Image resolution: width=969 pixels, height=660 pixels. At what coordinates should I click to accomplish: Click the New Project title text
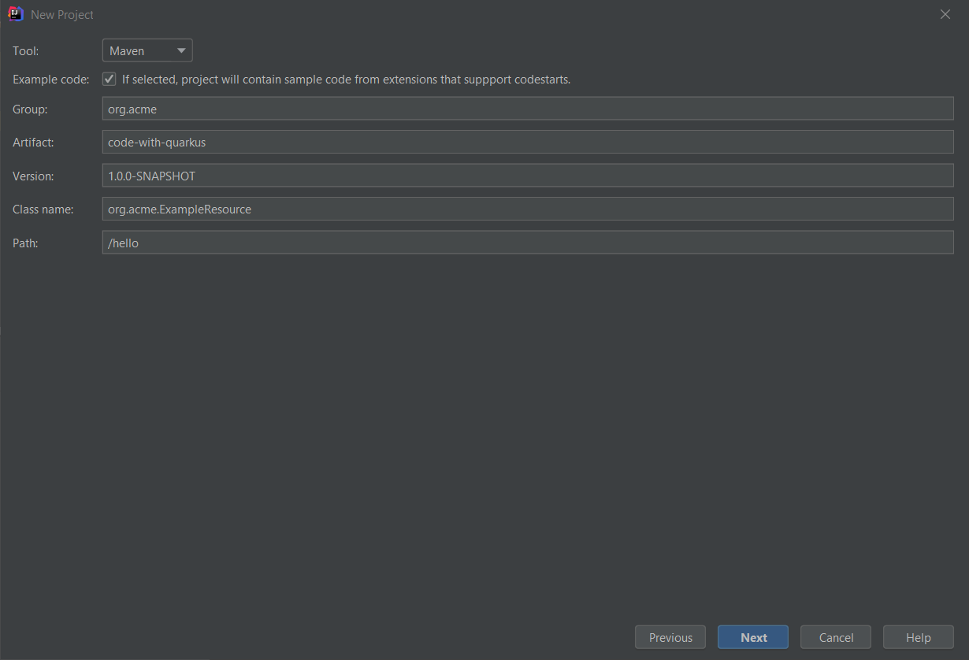[61, 14]
